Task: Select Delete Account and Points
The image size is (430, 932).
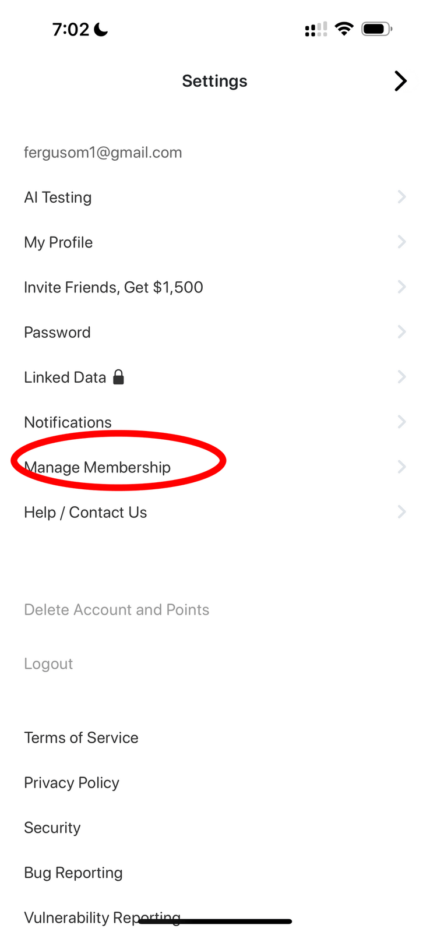Action: click(x=117, y=609)
